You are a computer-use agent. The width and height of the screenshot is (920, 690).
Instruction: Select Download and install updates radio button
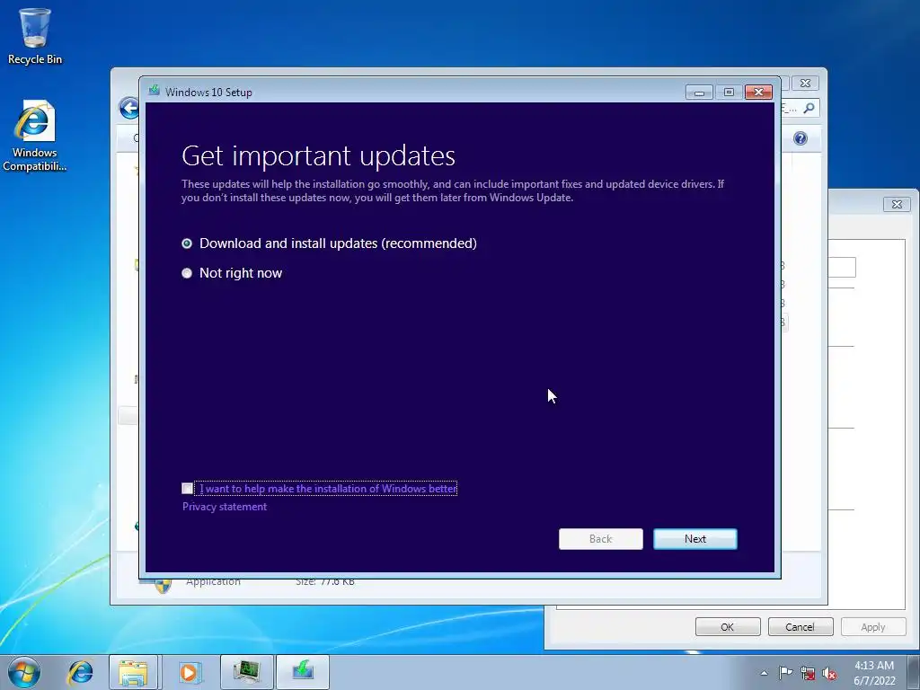tap(187, 243)
